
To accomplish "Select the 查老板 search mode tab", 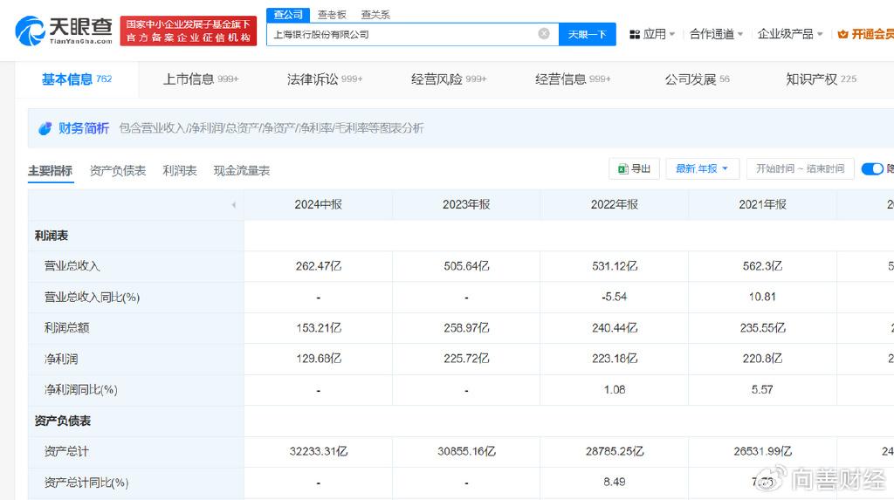I will (x=332, y=15).
